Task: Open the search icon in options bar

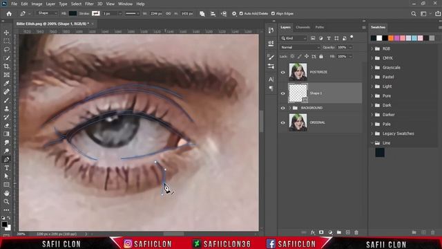Action: (414, 14)
